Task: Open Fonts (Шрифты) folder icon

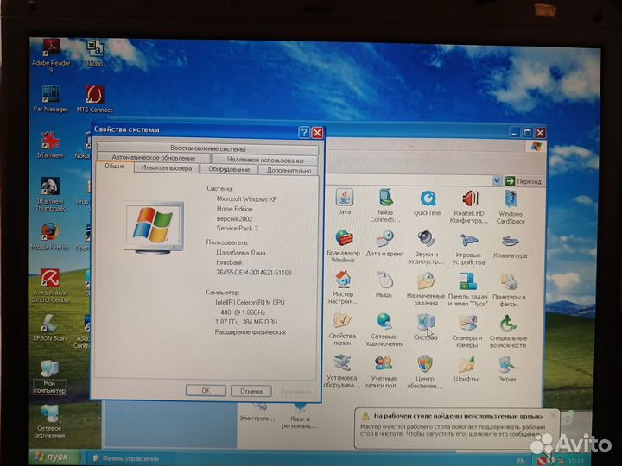Action: tap(466, 369)
